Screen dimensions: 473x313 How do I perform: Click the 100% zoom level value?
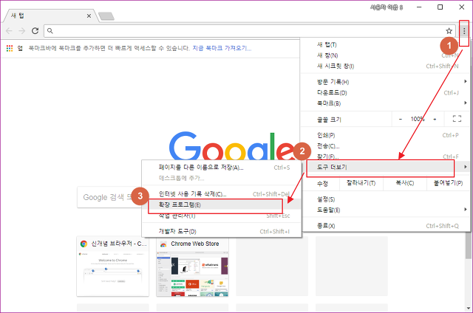click(418, 119)
